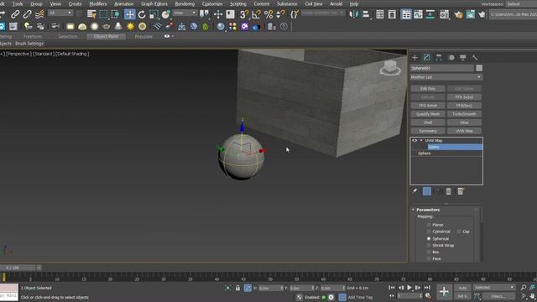Open the Hierarchy panel tab
537x302 pixels.
439,58
